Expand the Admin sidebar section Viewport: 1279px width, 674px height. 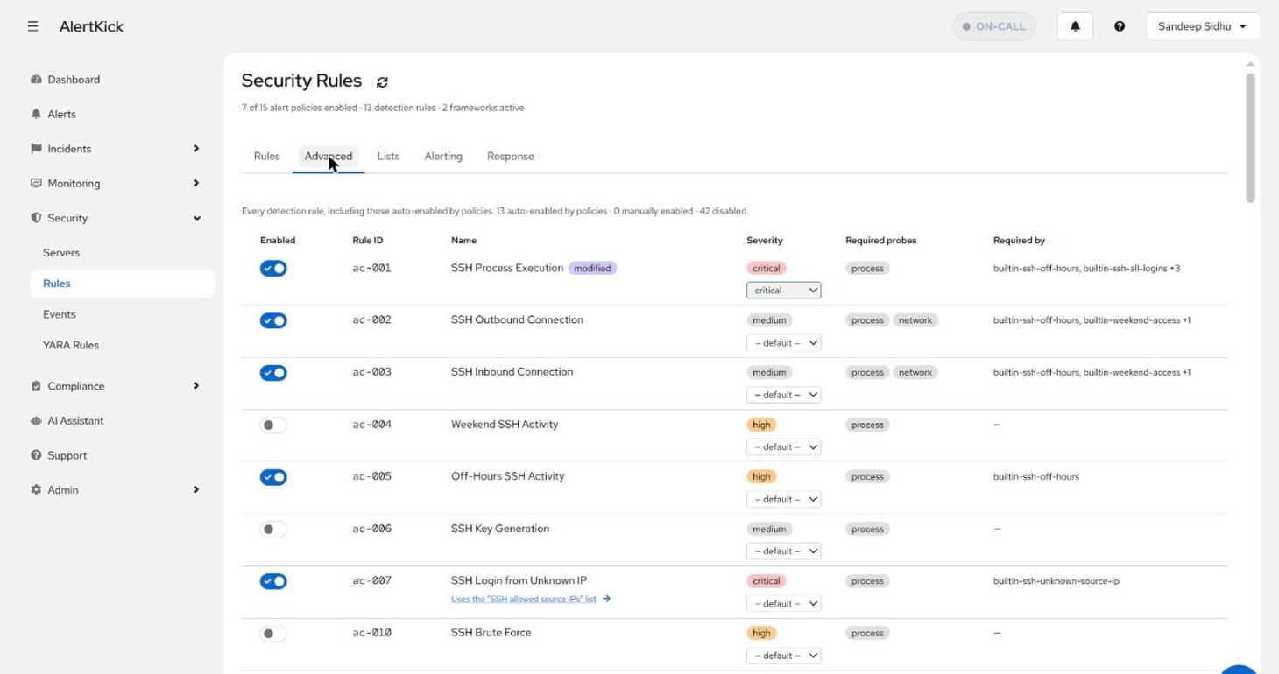tap(196, 490)
